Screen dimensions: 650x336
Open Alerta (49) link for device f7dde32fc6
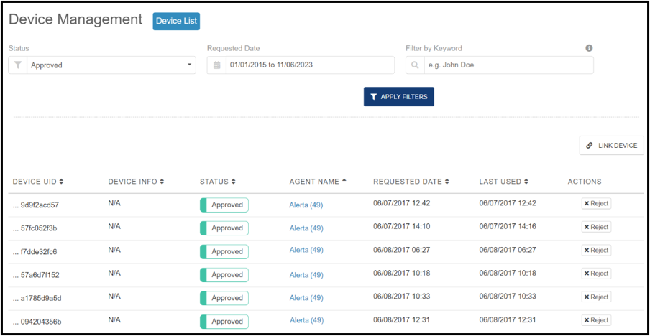pyautogui.click(x=306, y=250)
